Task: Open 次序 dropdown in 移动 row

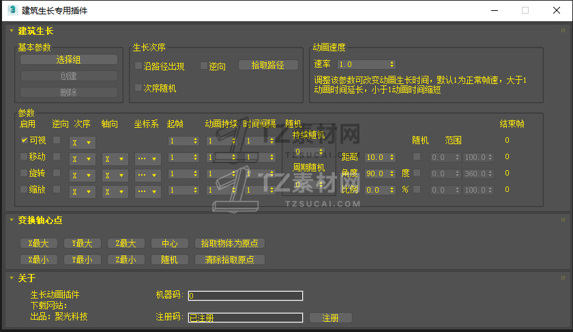Action: (83, 159)
